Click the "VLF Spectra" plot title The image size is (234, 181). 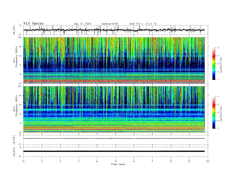(33, 23)
